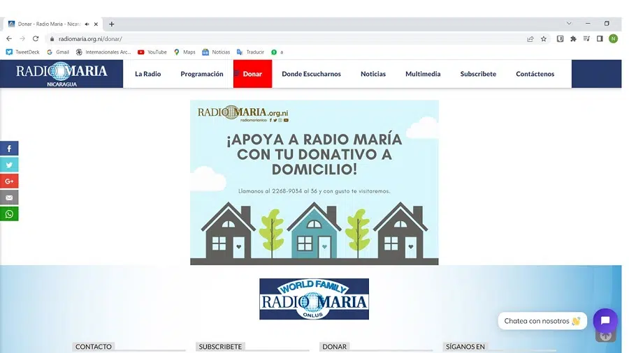This screenshot has width=629, height=353.
Task: Share page via Twitter sidebar icon
Action: click(x=9, y=165)
